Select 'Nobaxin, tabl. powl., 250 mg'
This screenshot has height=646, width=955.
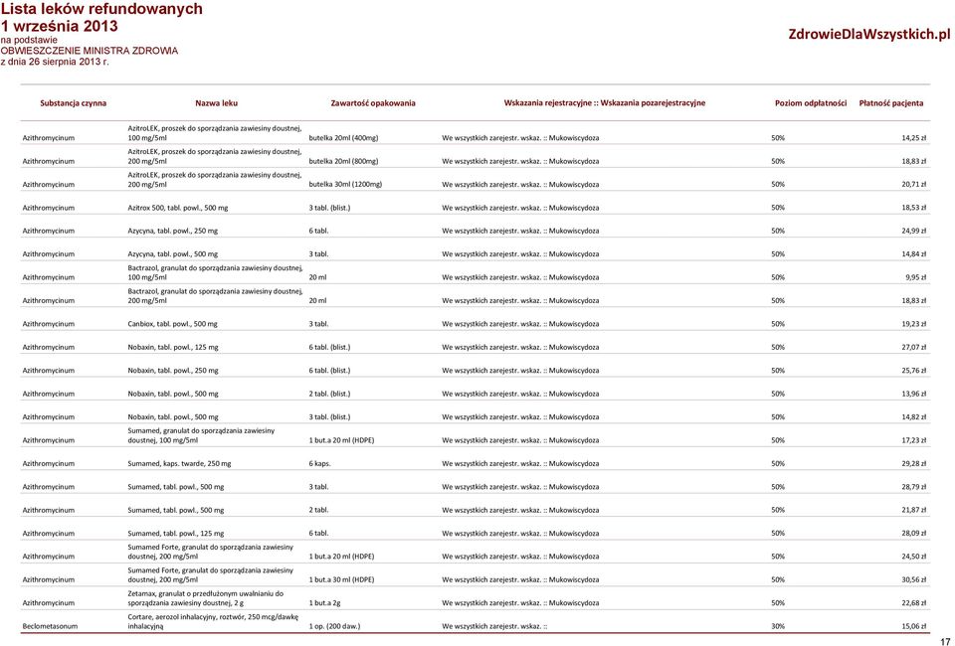[x=173, y=371]
